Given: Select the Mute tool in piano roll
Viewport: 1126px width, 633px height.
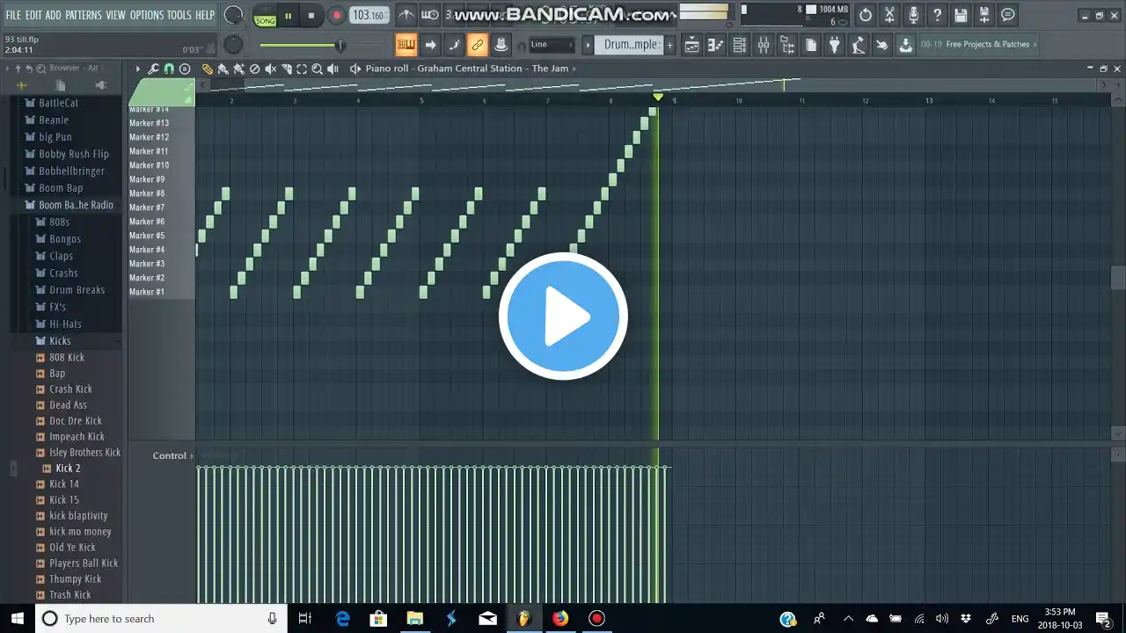Looking at the screenshot, I should click(271, 69).
